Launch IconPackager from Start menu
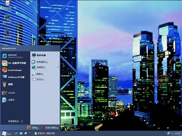 (15, 70)
